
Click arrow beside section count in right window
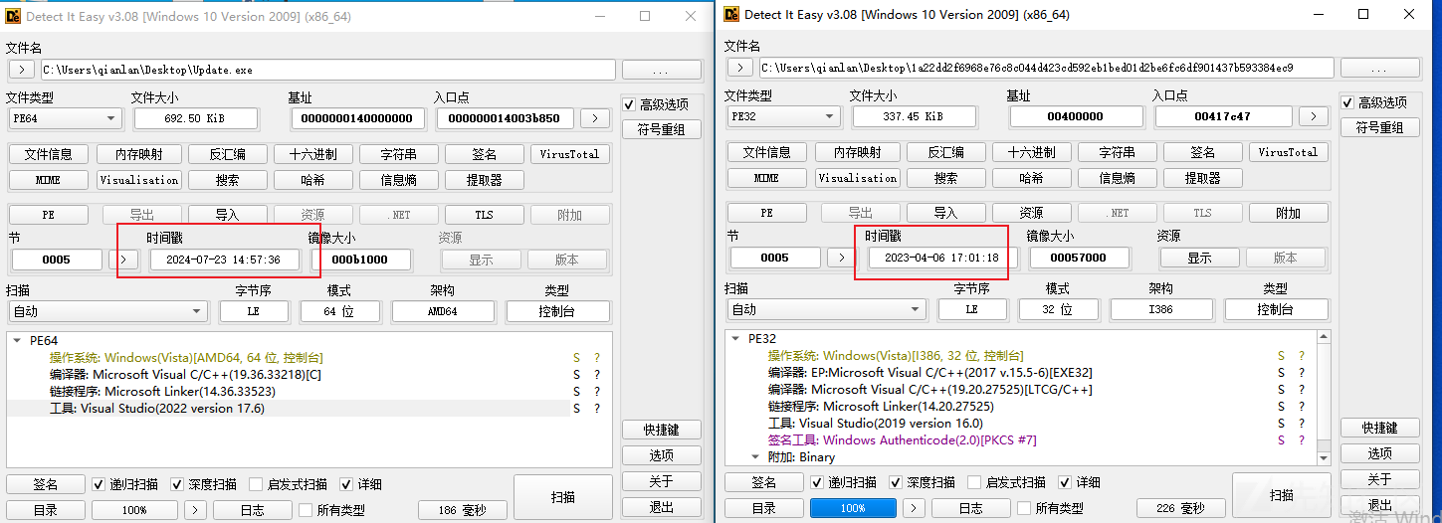pyautogui.click(x=842, y=258)
